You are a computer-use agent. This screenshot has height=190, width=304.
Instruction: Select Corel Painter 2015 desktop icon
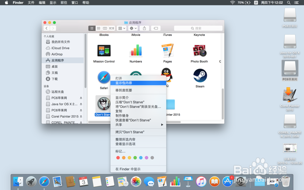290,95
